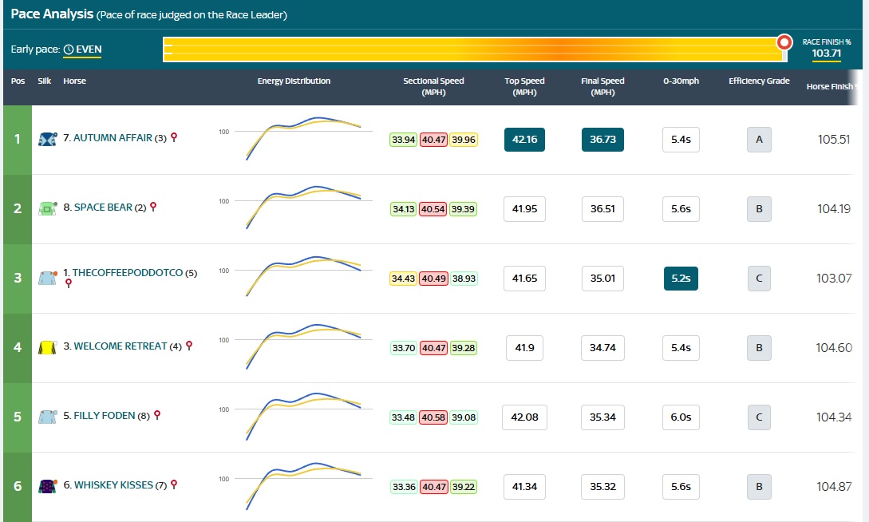Click the red marker under Thecoffeepoddotco
869x522 pixels.
coord(69,283)
